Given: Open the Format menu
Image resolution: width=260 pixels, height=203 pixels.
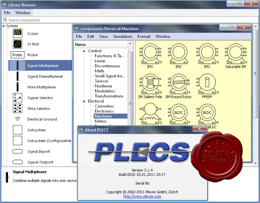Looking at the screenshot, I should (144, 37).
